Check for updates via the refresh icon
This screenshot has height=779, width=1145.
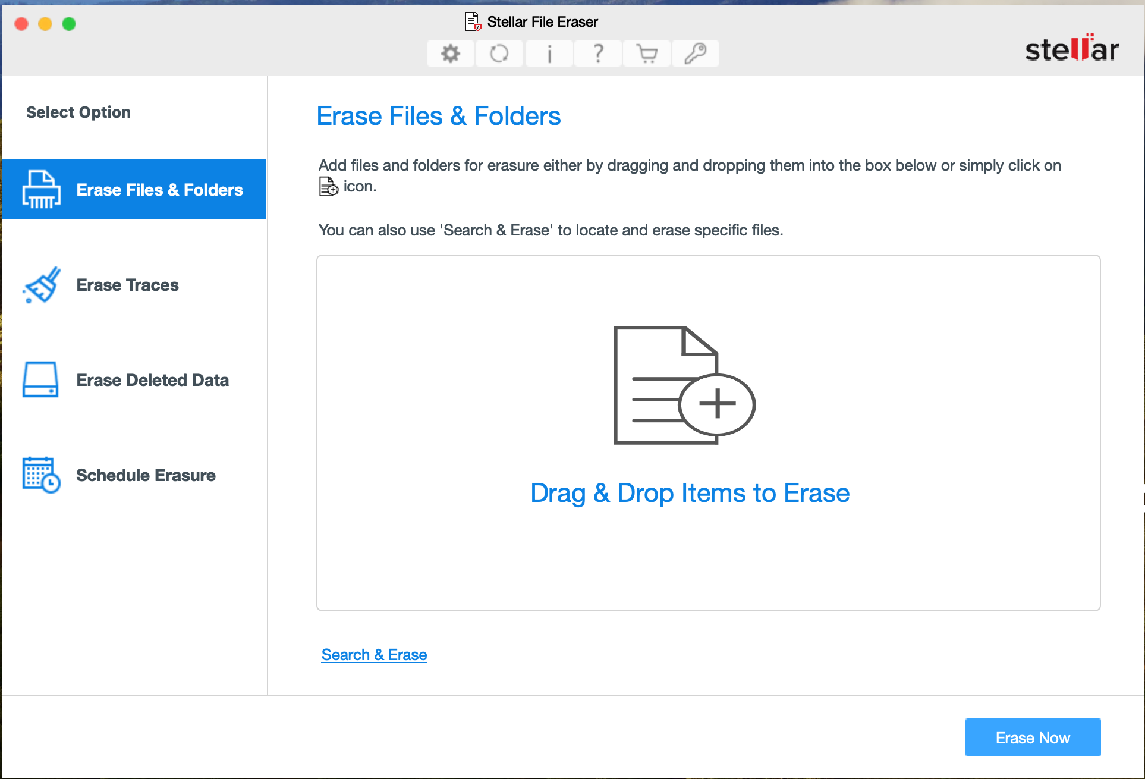(499, 53)
